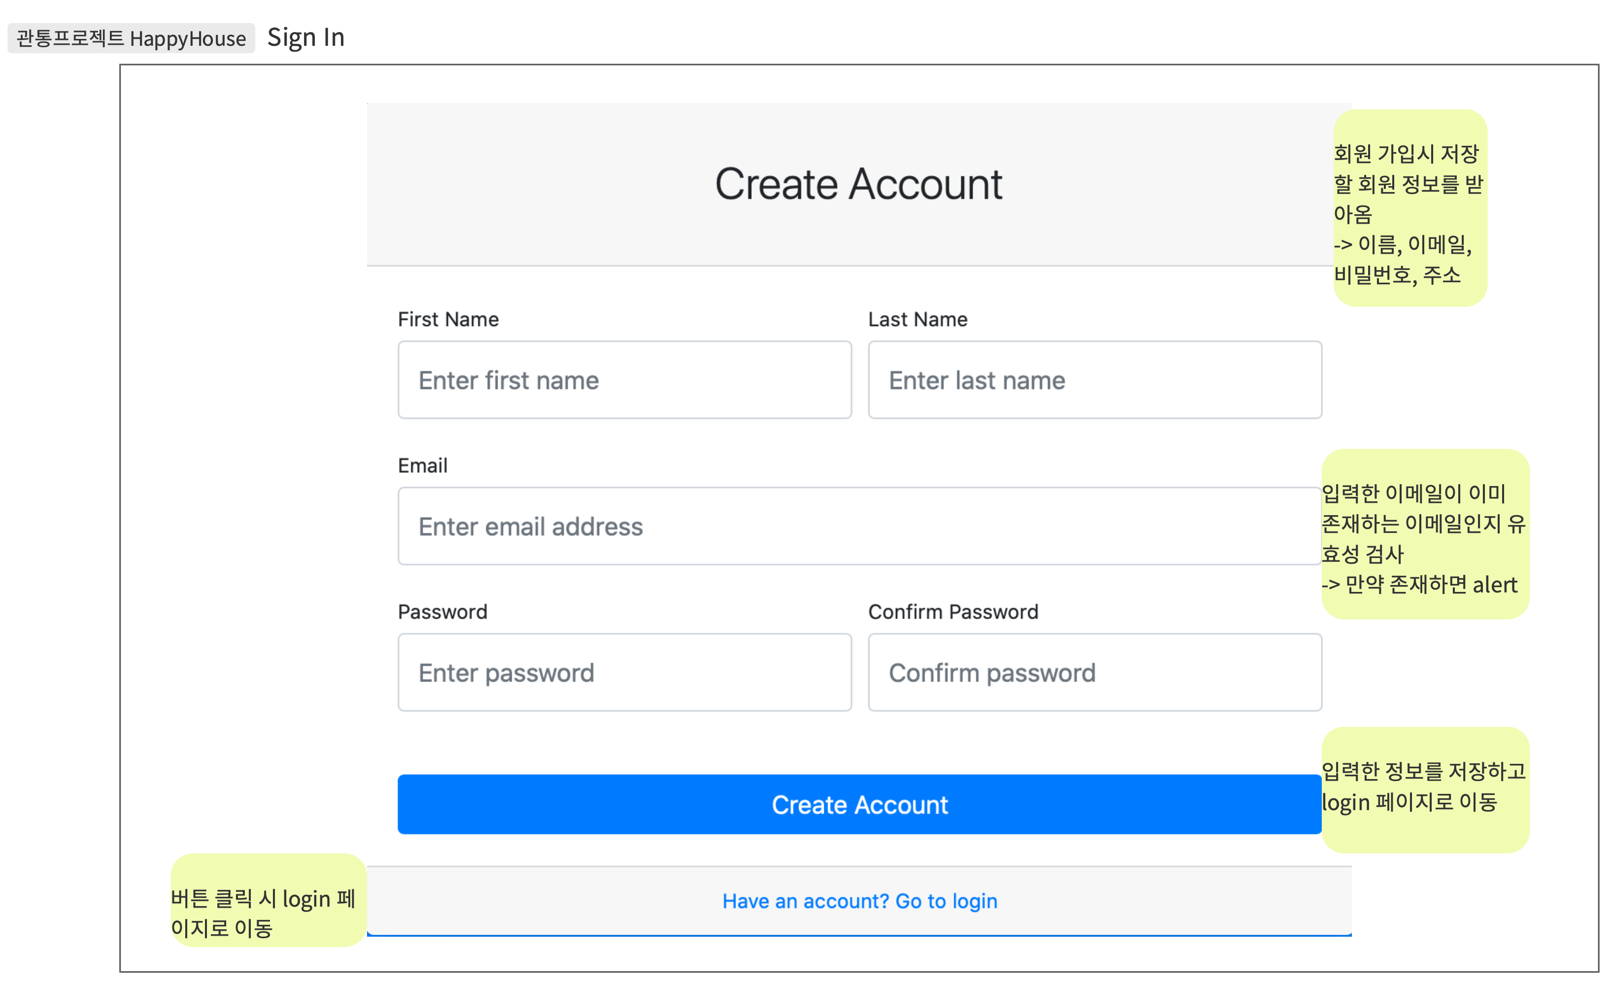Click the note about saving entered info
Viewport: 1610px width, 981px height.
coord(1425,789)
